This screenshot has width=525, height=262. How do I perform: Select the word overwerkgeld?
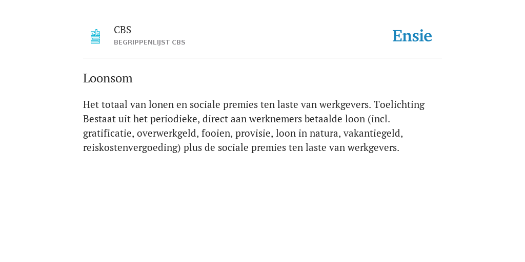tap(168, 134)
